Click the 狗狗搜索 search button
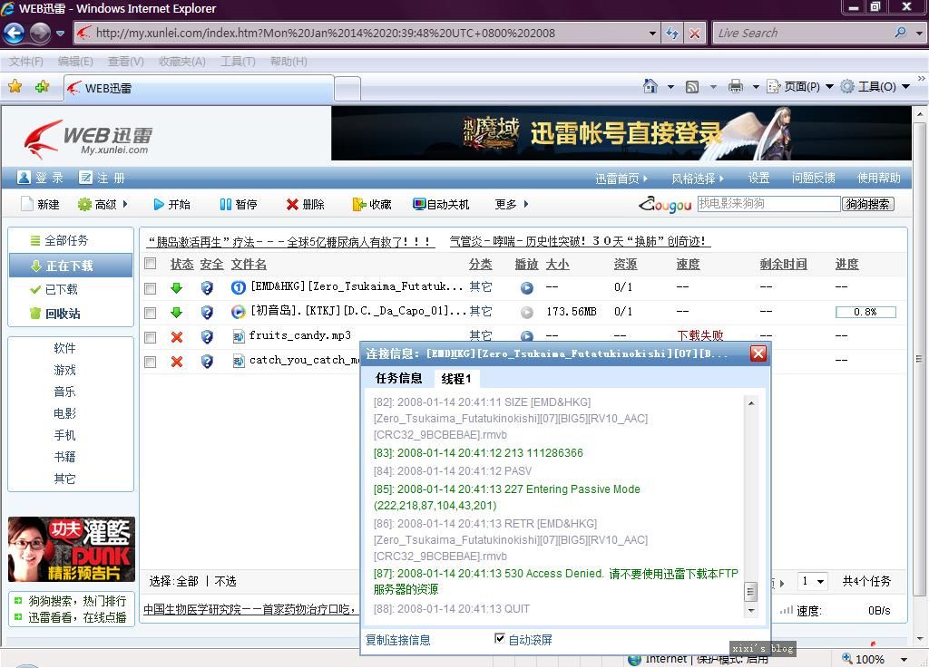Screen dimensions: 929x668 [x=867, y=204]
